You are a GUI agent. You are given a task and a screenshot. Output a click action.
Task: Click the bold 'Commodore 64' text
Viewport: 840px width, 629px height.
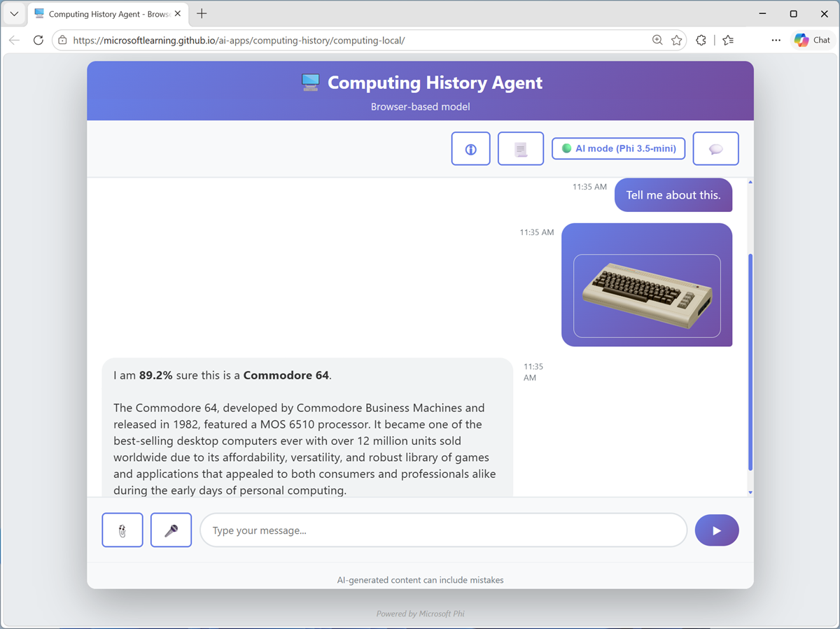tap(286, 375)
